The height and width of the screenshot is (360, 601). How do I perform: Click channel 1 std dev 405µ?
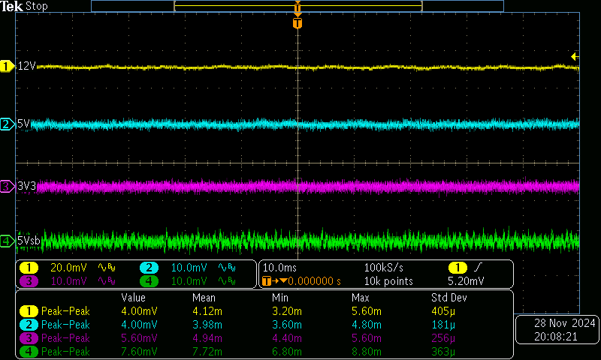click(443, 311)
